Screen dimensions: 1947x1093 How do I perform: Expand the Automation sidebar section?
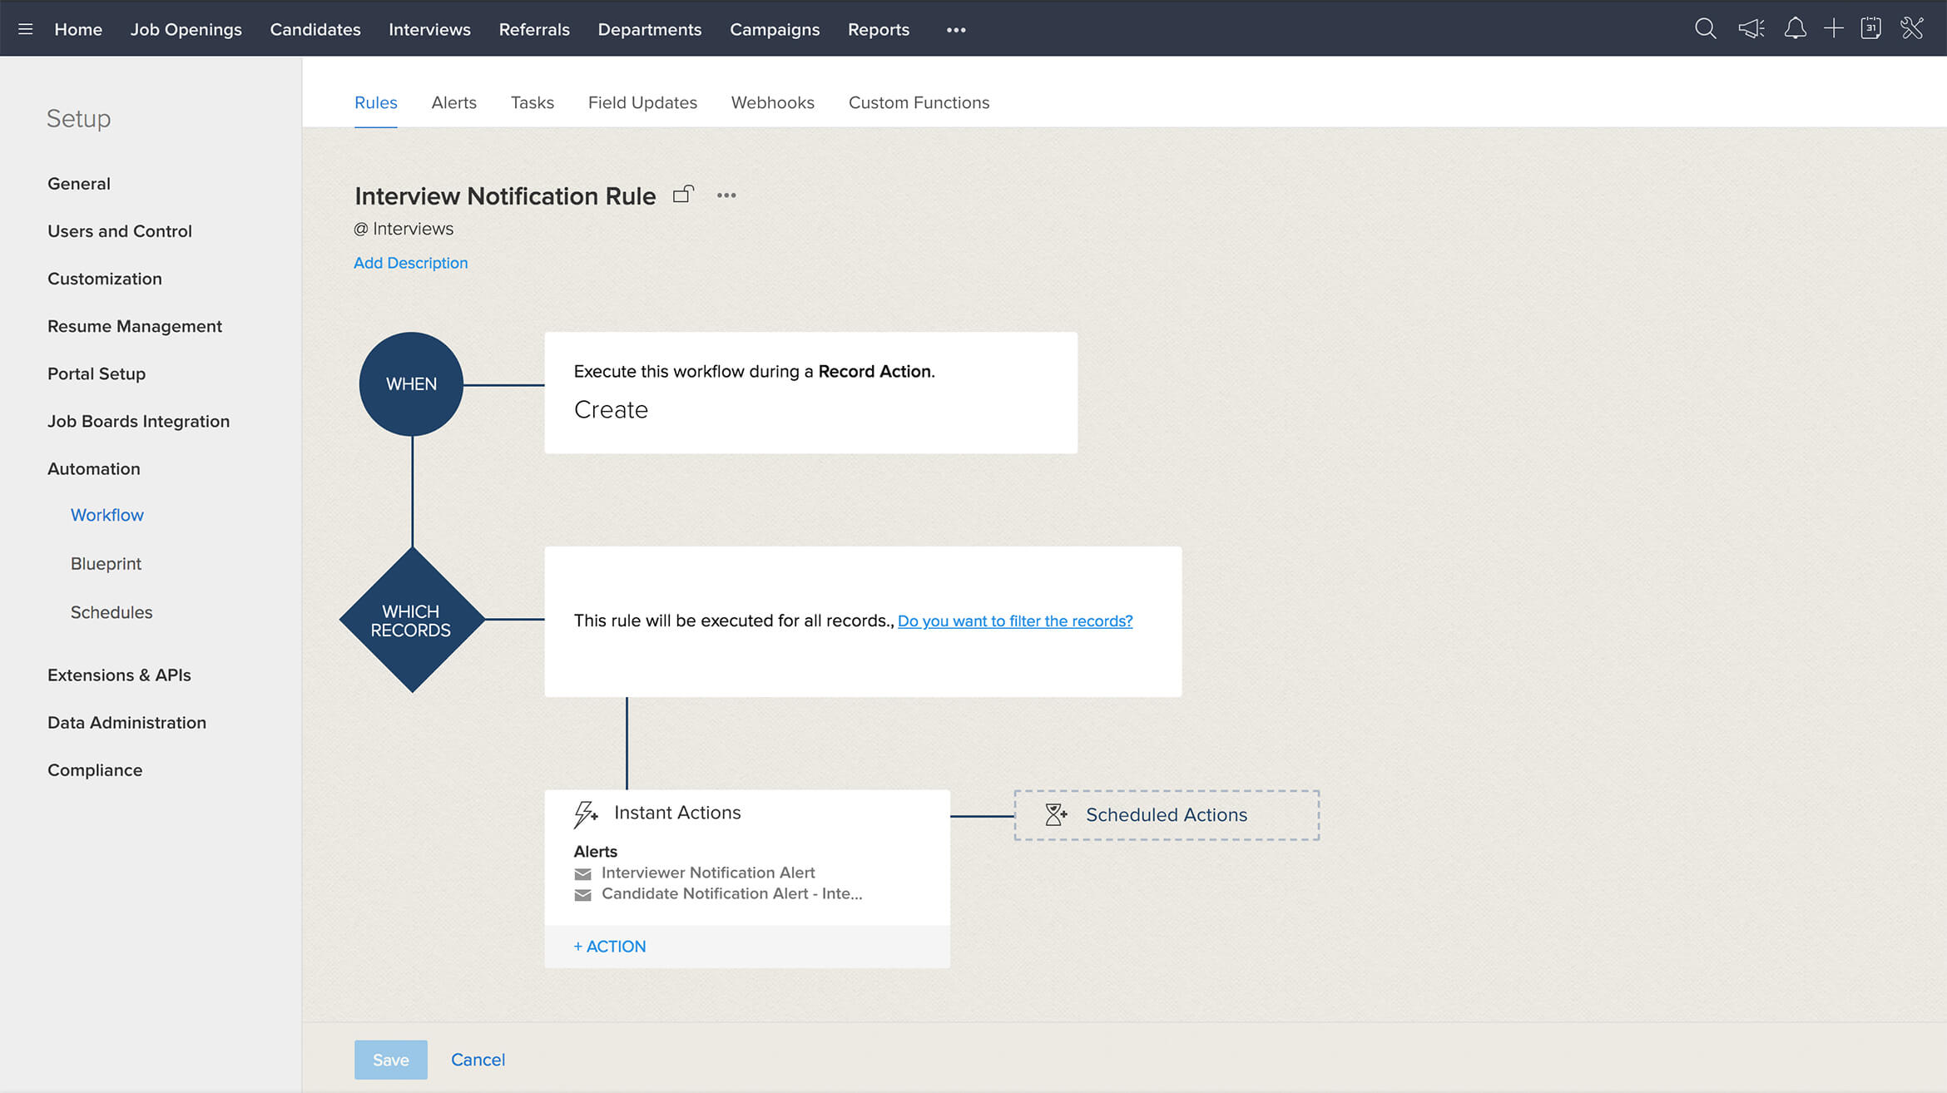(94, 468)
